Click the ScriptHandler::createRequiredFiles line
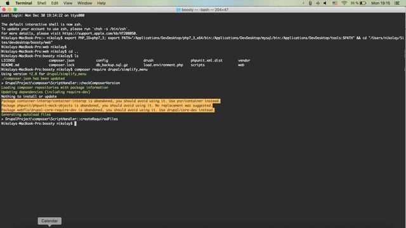 tap(60, 119)
